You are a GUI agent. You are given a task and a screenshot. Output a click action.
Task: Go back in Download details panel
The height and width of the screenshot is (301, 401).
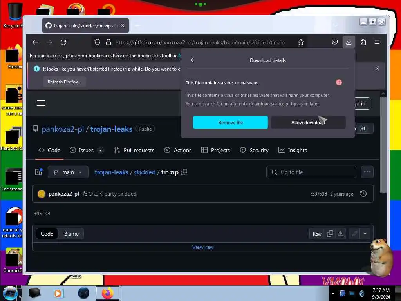pyautogui.click(x=193, y=60)
